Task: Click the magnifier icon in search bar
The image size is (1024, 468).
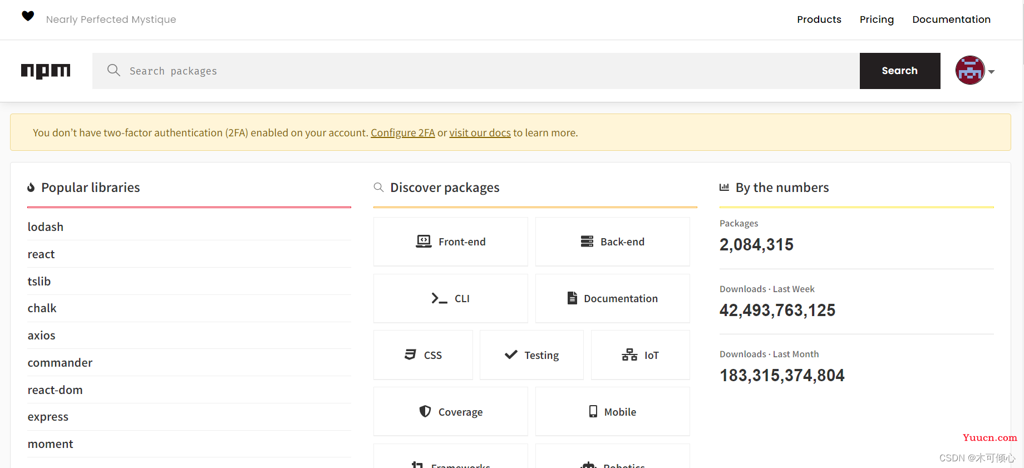Action: point(114,70)
